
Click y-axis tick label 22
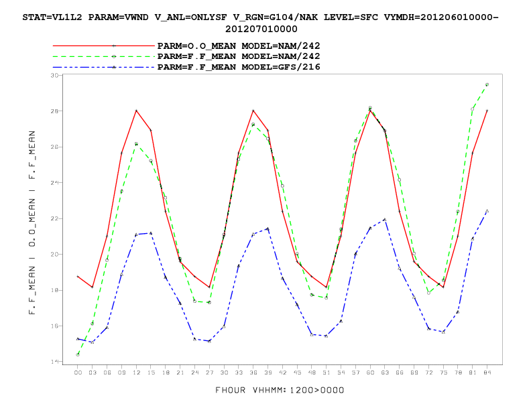pyautogui.click(x=54, y=218)
